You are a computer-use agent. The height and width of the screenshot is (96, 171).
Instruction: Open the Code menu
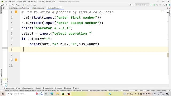(25, 2)
